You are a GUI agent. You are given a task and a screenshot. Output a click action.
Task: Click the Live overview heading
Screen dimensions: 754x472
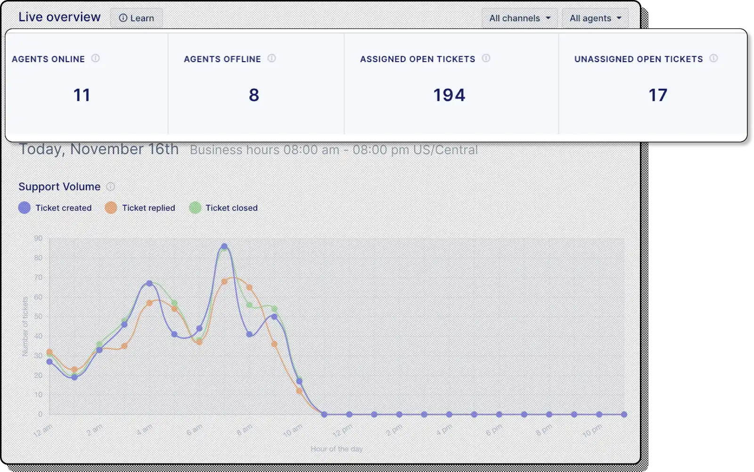coord(59,17)
